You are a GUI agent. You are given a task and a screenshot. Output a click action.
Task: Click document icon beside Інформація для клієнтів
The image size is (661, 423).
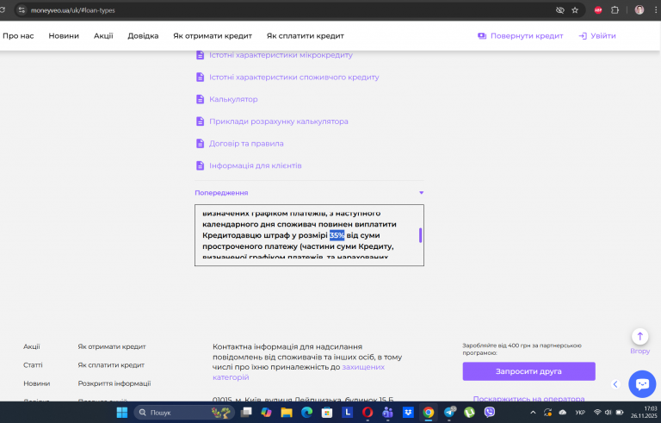[x=201, y=165]
